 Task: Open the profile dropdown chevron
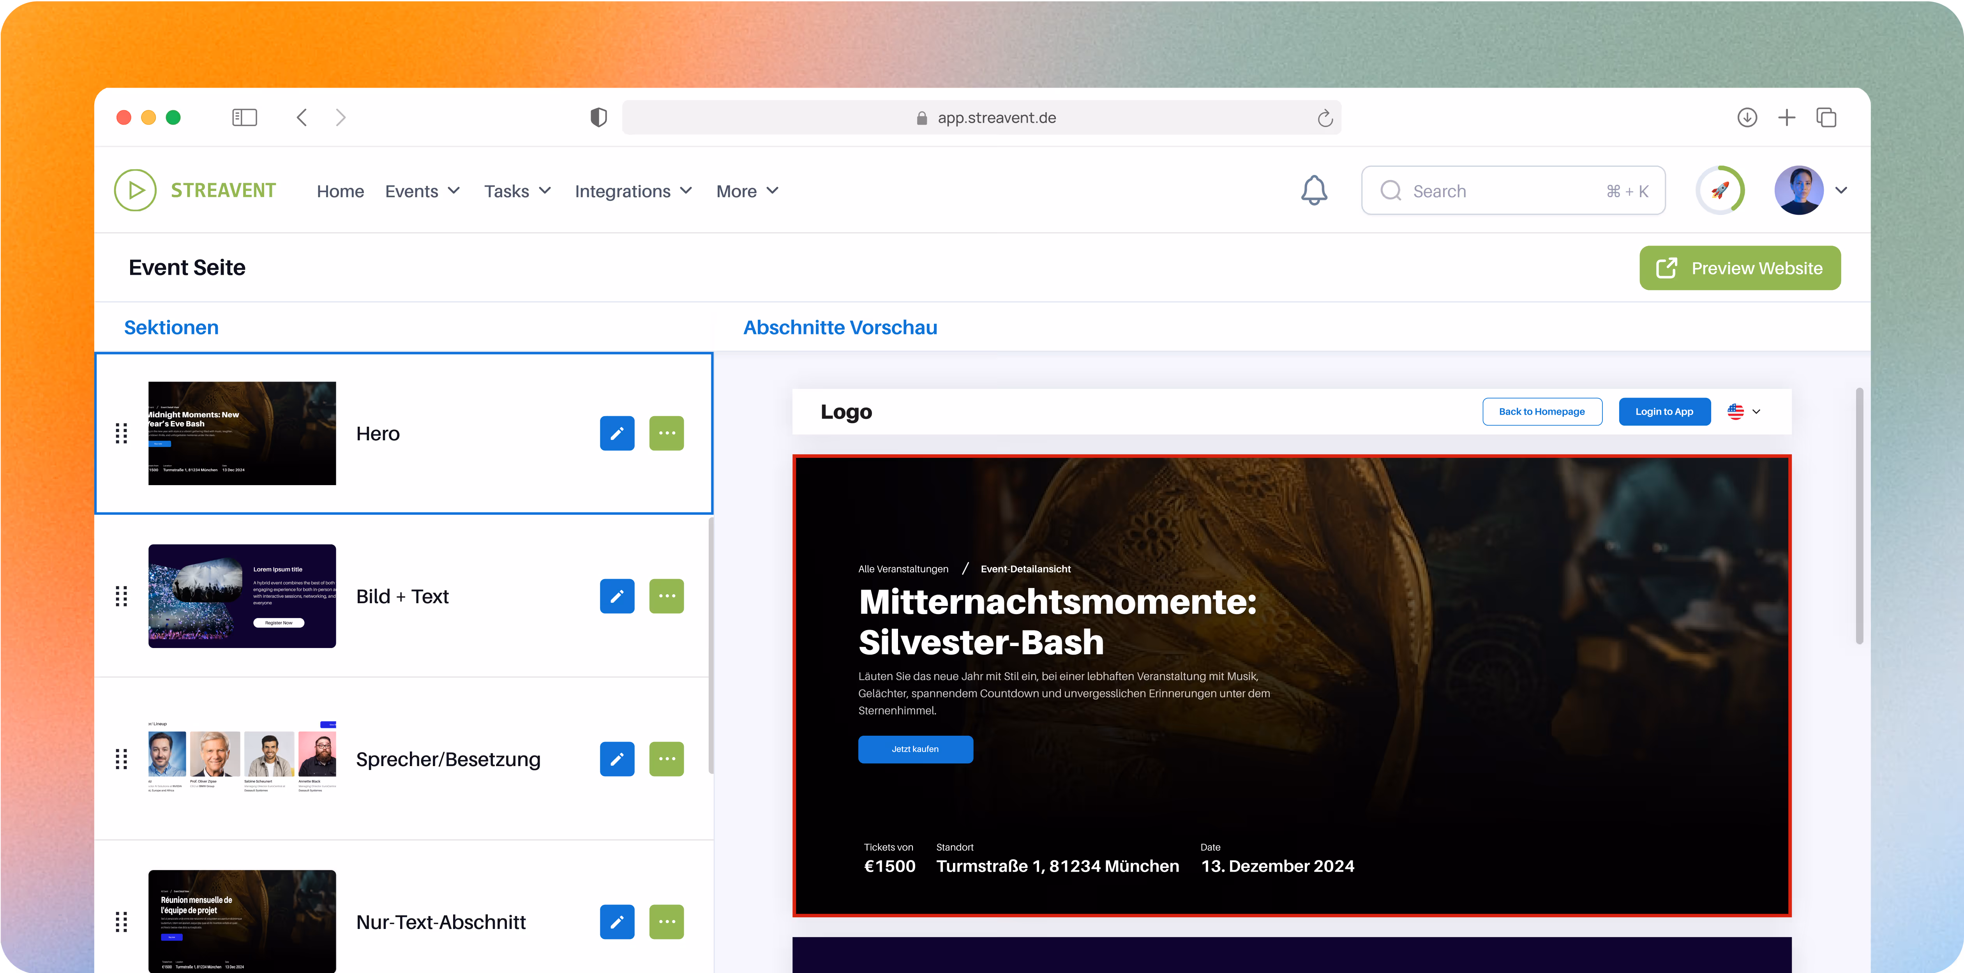tap(1841, 191)
